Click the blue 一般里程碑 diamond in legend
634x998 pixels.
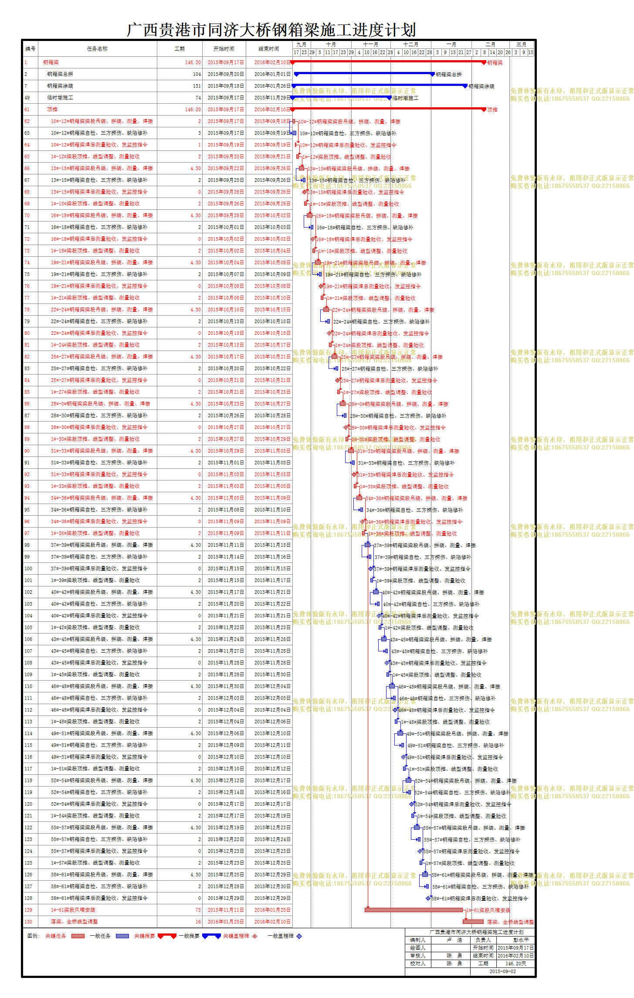pos(299,936)
